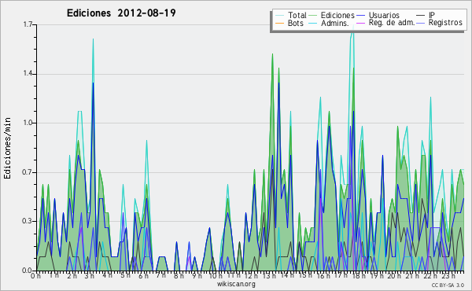This screenshot has width=472, height=291.
Task: Click the '9 h' x-axis label
Action: [197, 275]
